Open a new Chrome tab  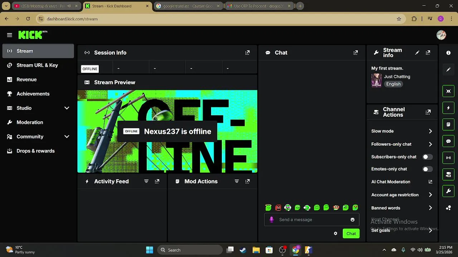pyautogui.click(x=300, y=6)
